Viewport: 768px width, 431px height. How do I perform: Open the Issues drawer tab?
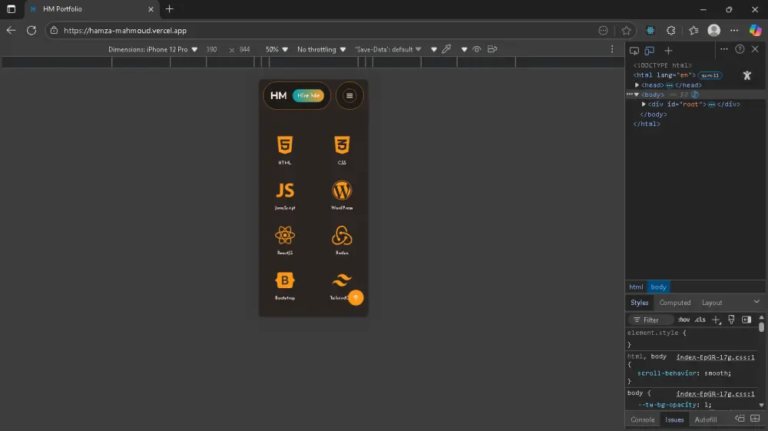pyautogui.click(x=674, y=419)
